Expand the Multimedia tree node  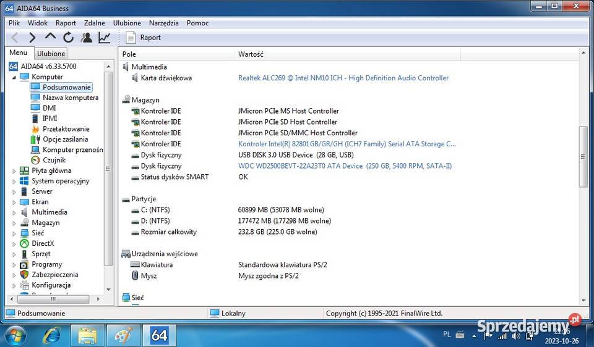click(x=14, y=212)
